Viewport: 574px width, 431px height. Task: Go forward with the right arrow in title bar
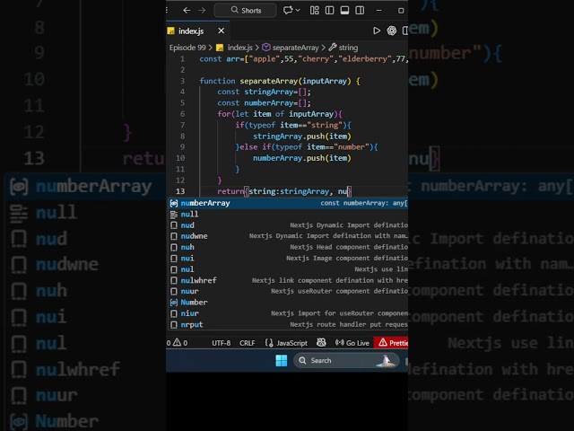pos(202,10)
